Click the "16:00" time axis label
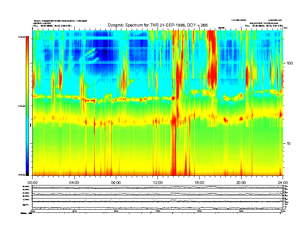 pyautogui.click(x=199, y=183)
